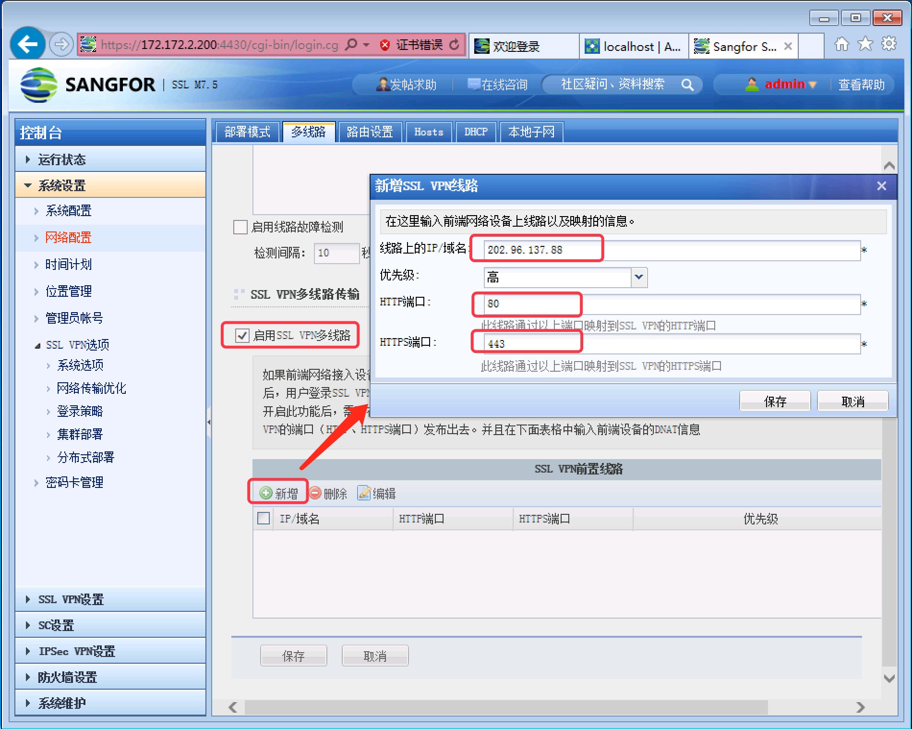Click horizontal scroll right arrow
This screenshot has width=912, height=729.
click(x=860, y=707)
